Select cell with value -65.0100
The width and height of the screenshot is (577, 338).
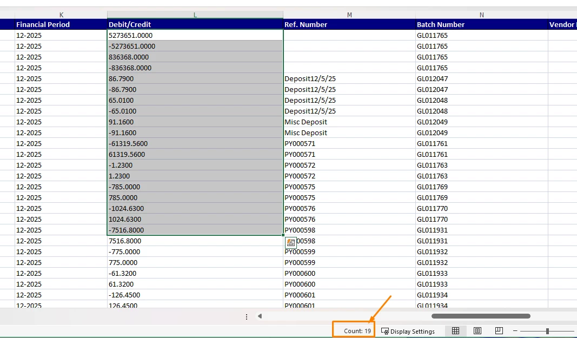click(195, 111)
